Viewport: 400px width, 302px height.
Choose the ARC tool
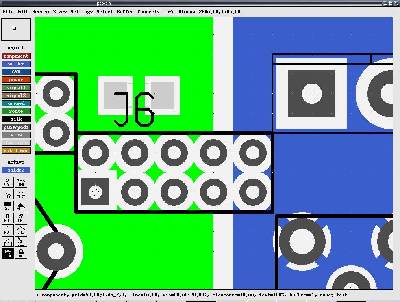[x=7, y=194]
